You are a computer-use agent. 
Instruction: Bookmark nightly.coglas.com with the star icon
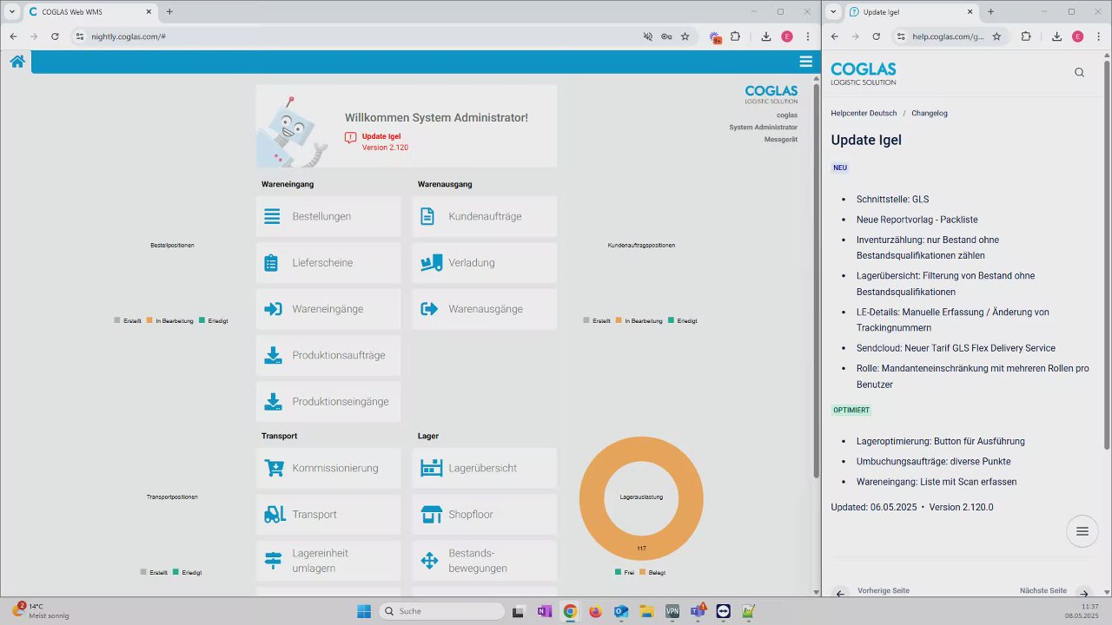[x=685, y=36]
